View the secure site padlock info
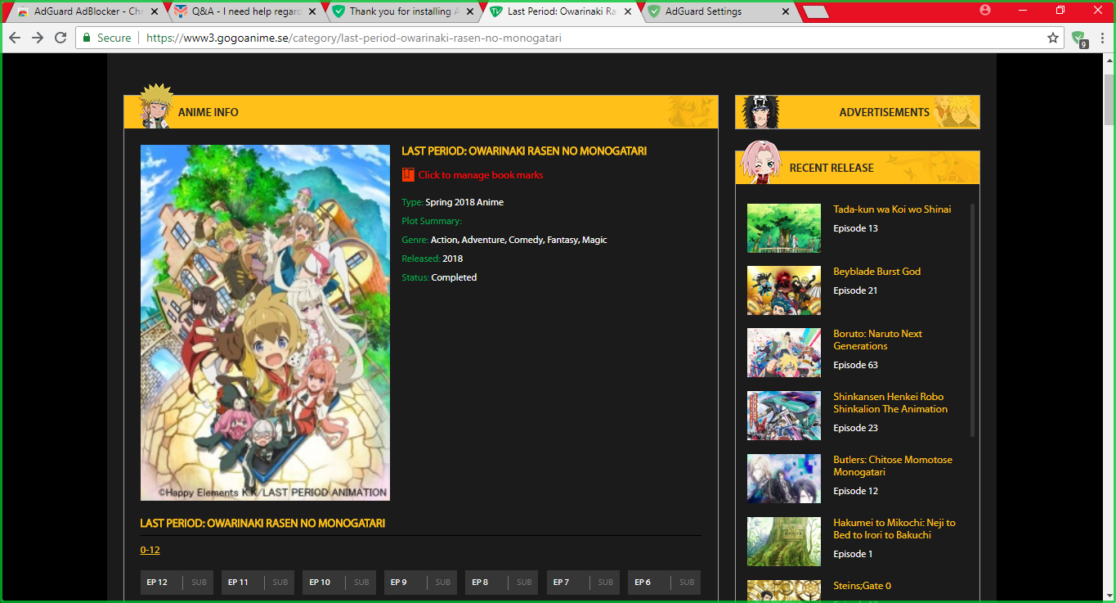Viewport: 1116px width, 603px height. tap(86, 38)
